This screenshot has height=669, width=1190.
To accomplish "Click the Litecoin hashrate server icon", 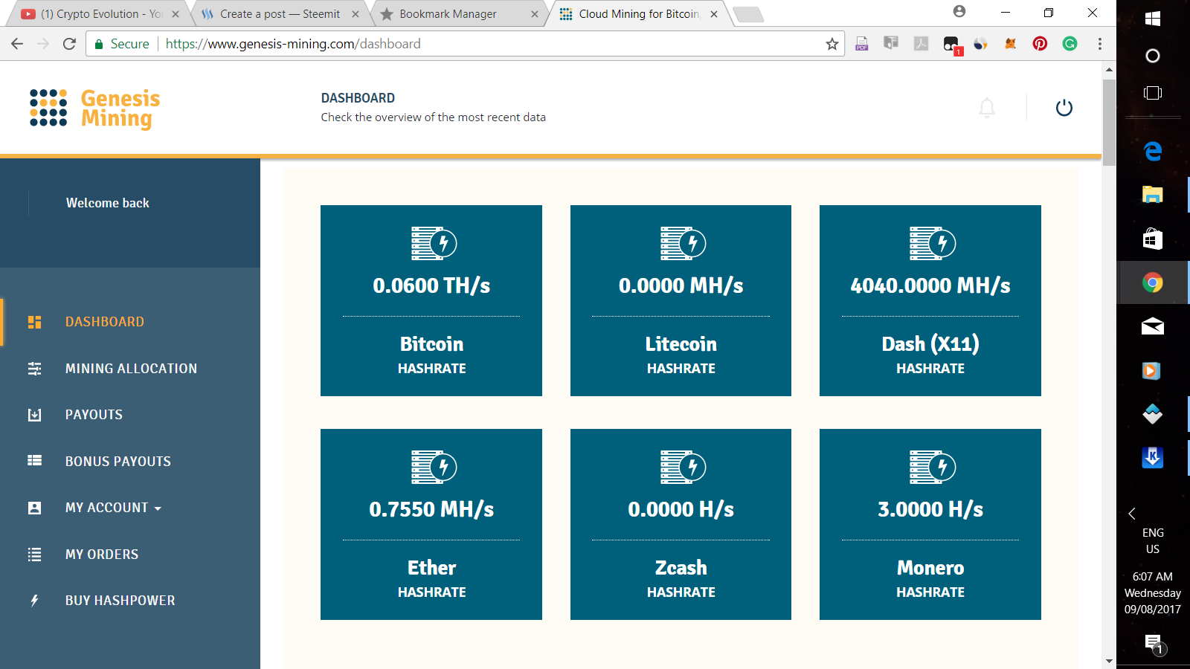I will click(x=683, y=243).
